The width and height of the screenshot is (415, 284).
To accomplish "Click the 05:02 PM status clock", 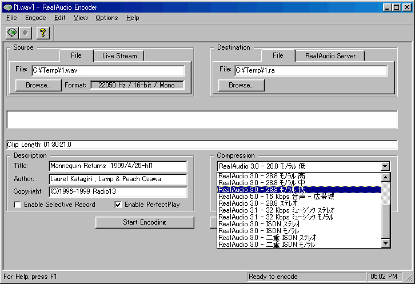I will point(384,277).
